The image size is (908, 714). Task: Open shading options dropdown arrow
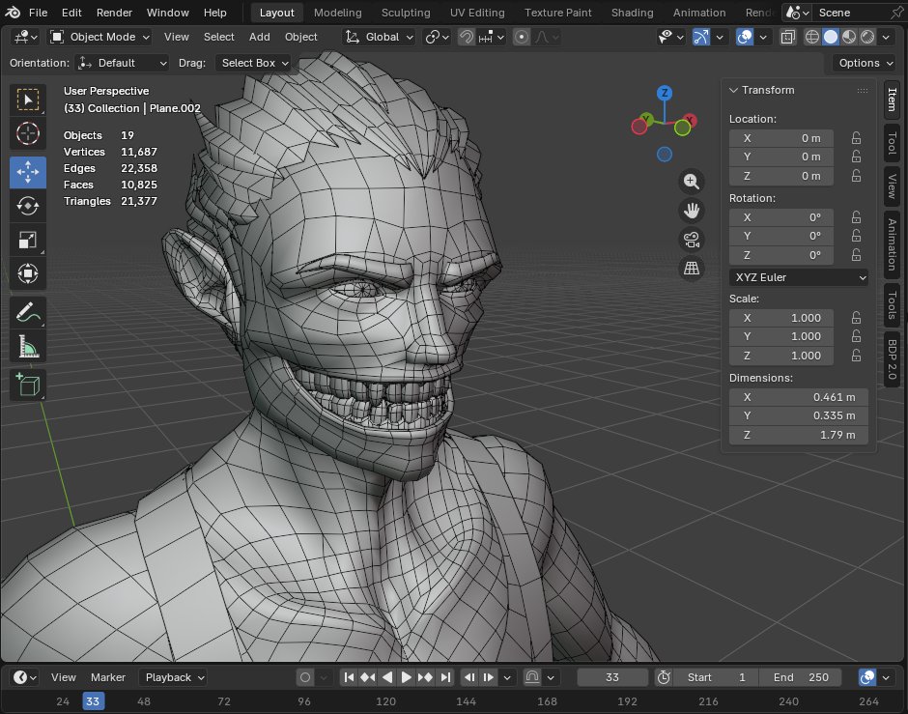point(886,37)
